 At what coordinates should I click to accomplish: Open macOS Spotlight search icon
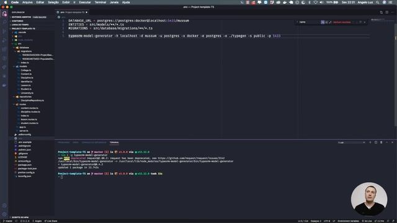pyautogui.click(x=378, y=2)
